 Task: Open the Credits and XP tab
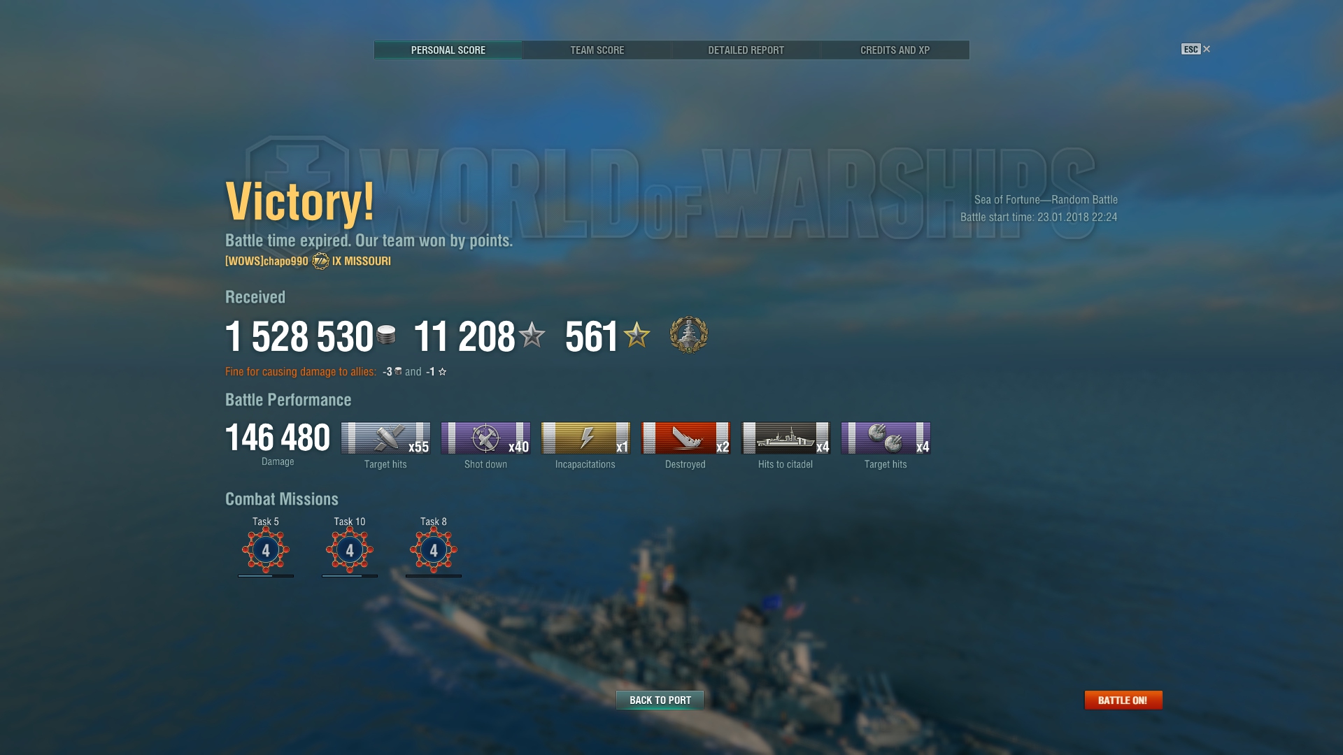click(895, 50)
